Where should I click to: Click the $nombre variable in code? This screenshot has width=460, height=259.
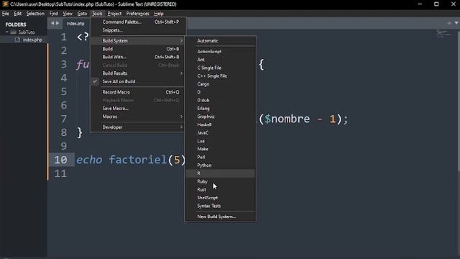pos(287,119)
